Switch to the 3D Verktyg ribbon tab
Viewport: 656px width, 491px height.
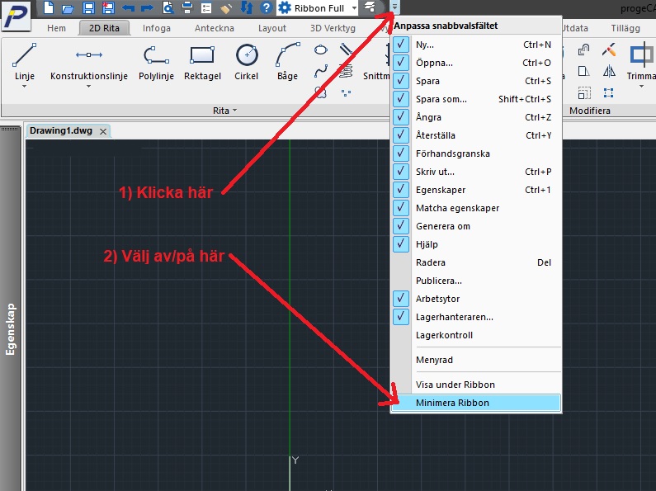[x=333, y=28]
